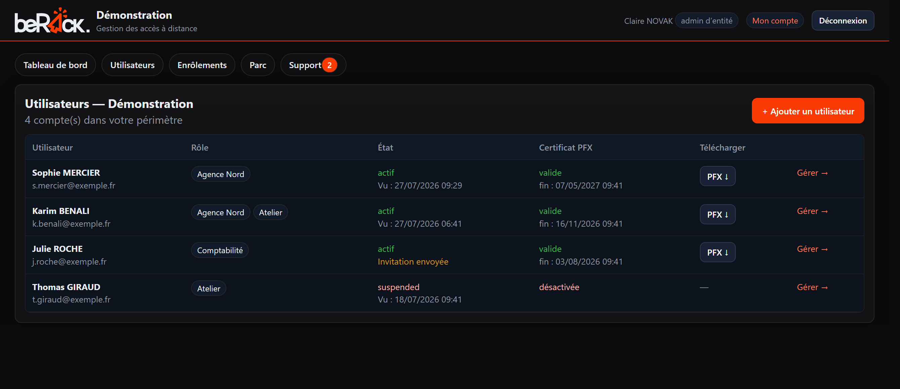
Task: Manage Sophie MERCIER via Gérer link
Action: pos(812,173)
